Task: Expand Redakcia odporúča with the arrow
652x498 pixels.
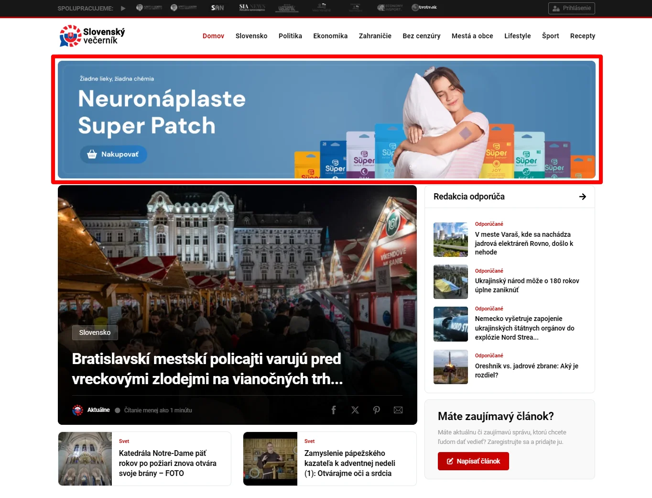Action: tap(582, 197)
